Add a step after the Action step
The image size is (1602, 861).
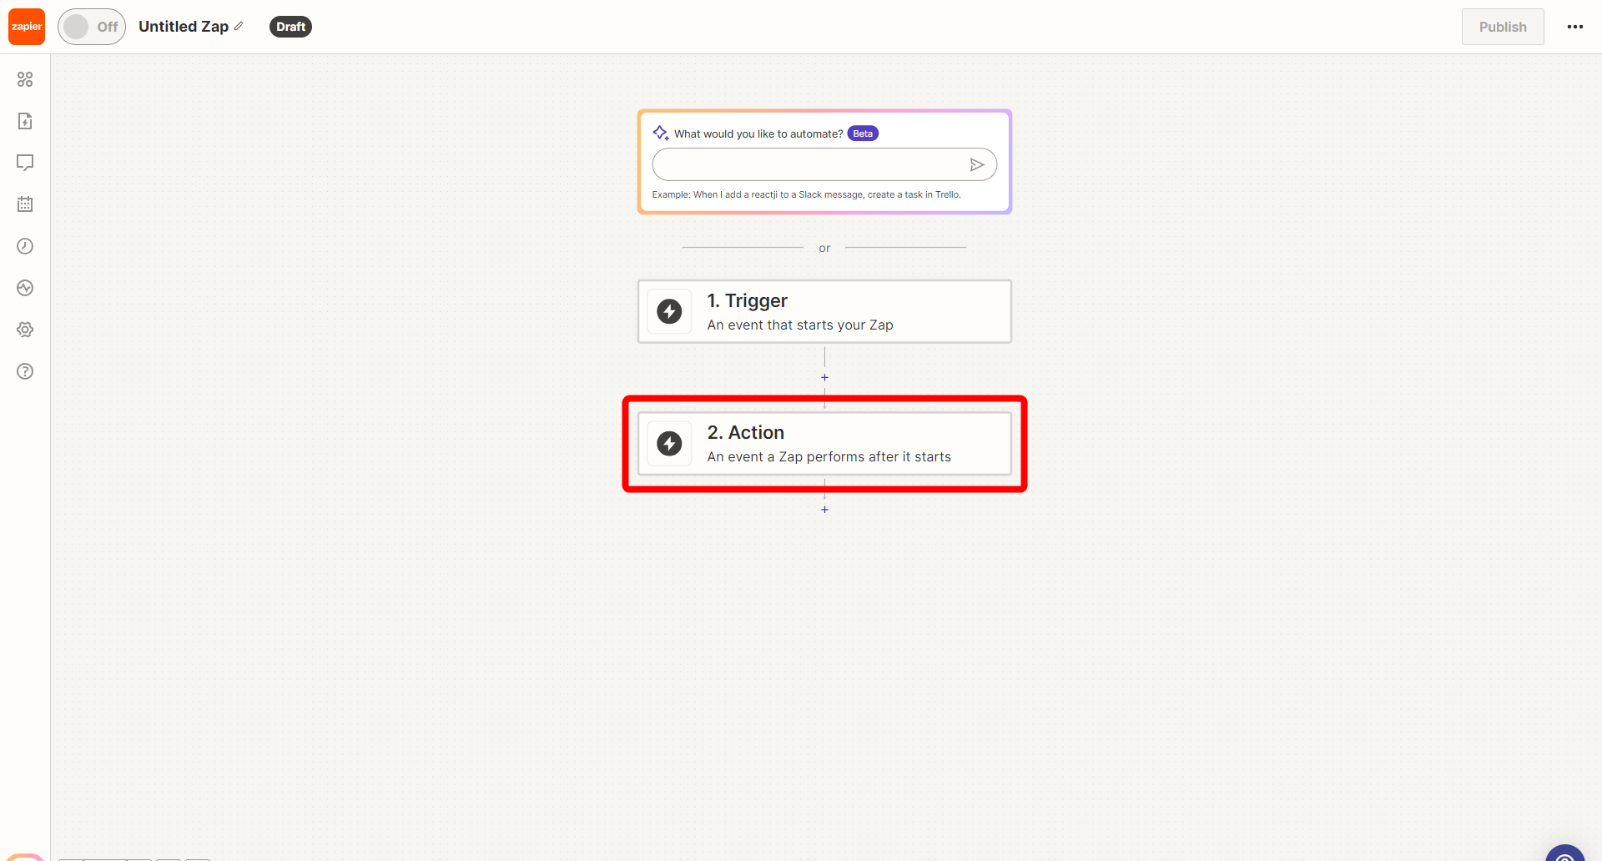coord(824,509)
